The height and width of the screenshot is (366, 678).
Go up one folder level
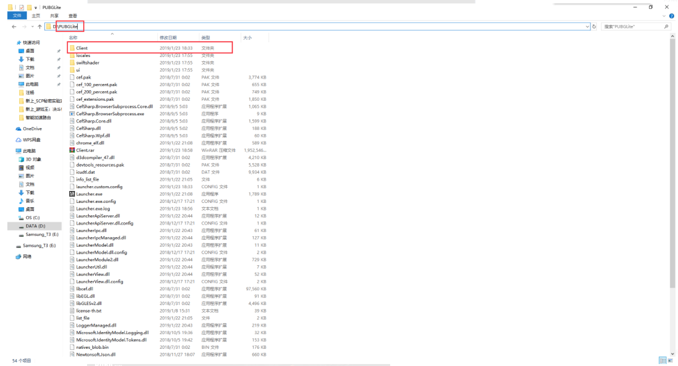click(x=39, y=27)
